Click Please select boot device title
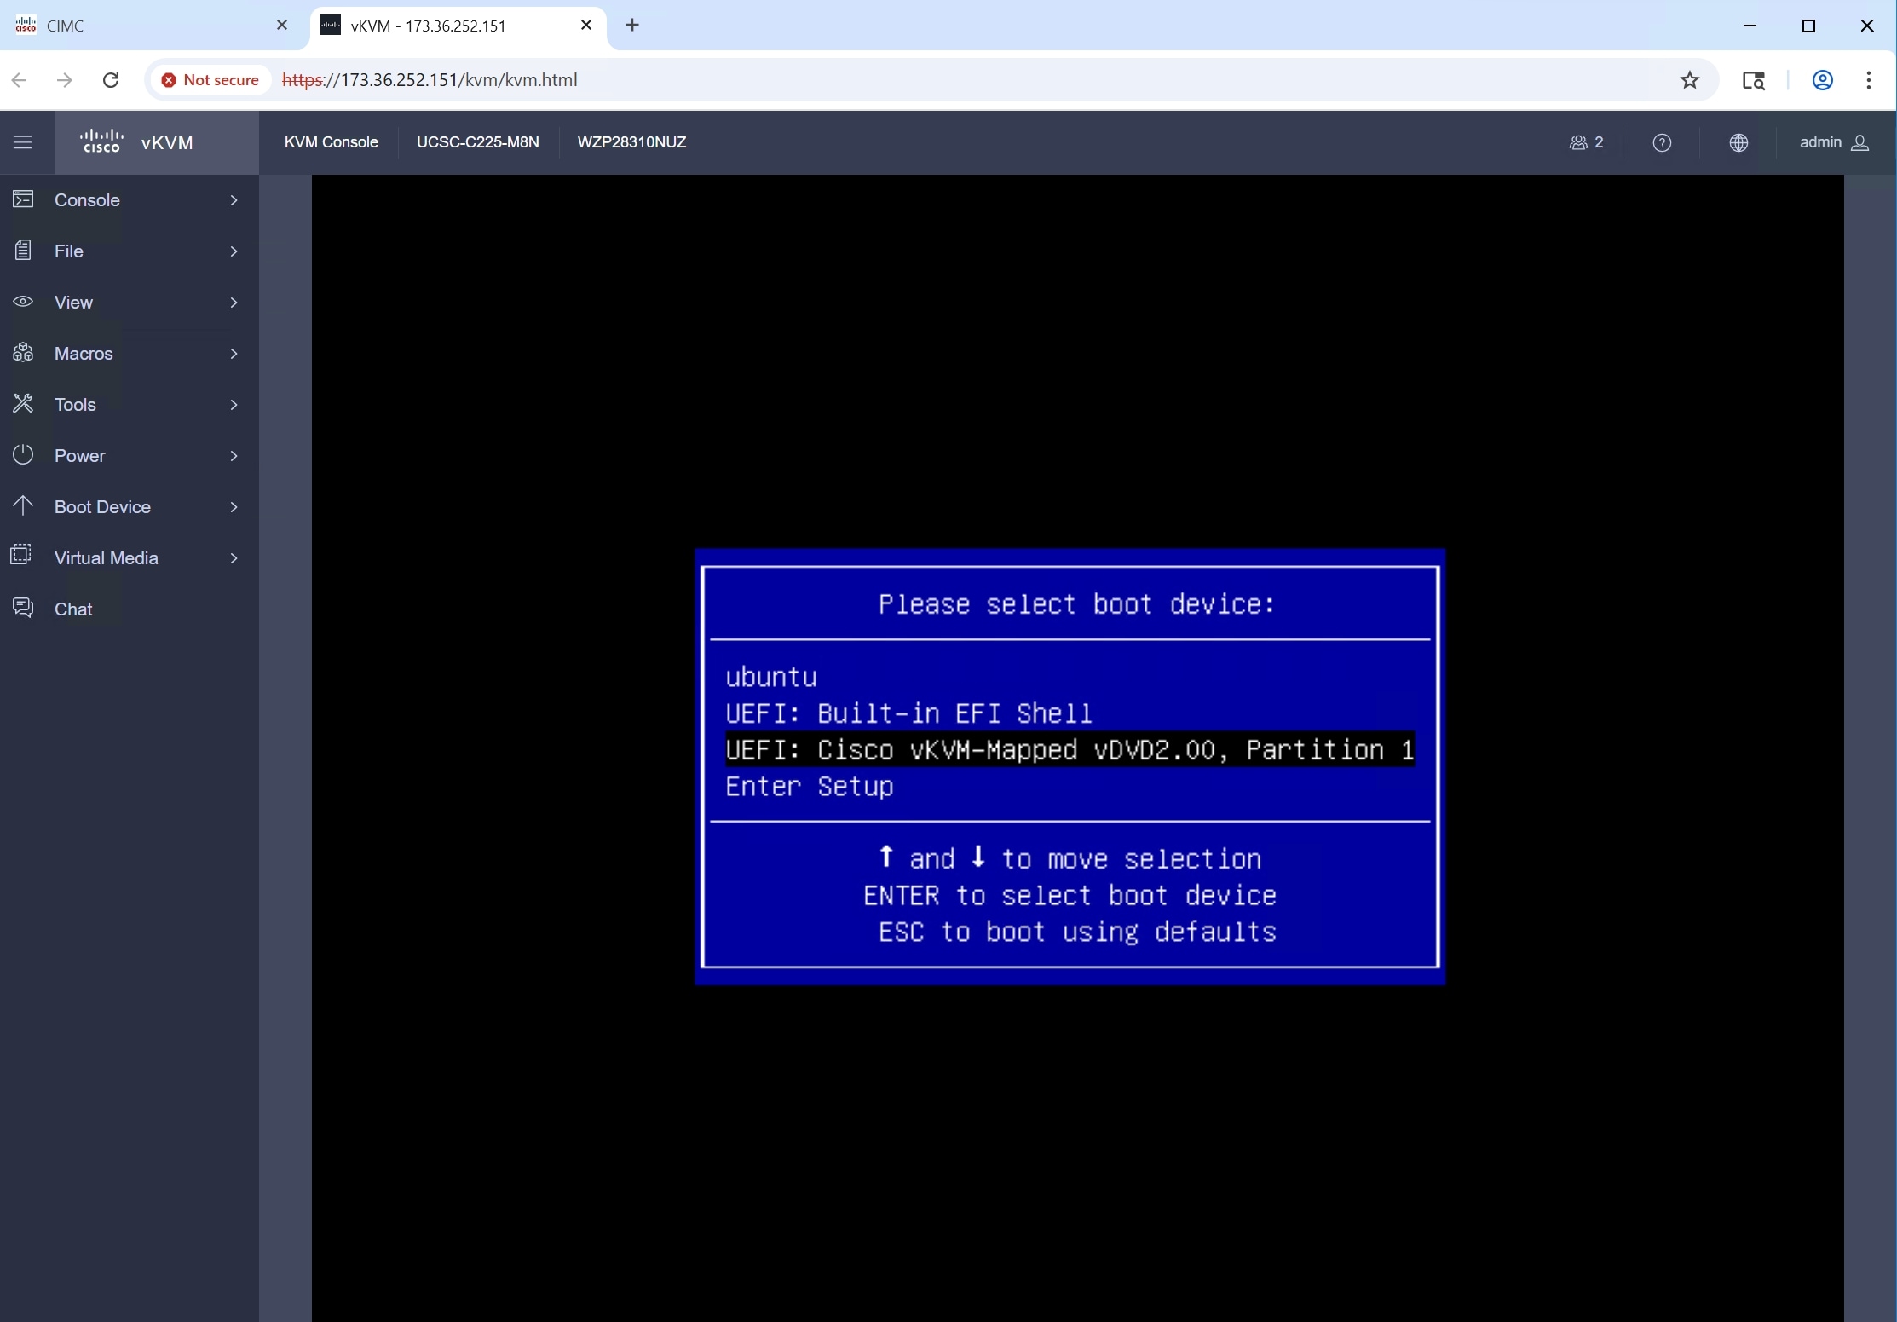This screenshot has width=1897, height=1322. pos(1077,604)
